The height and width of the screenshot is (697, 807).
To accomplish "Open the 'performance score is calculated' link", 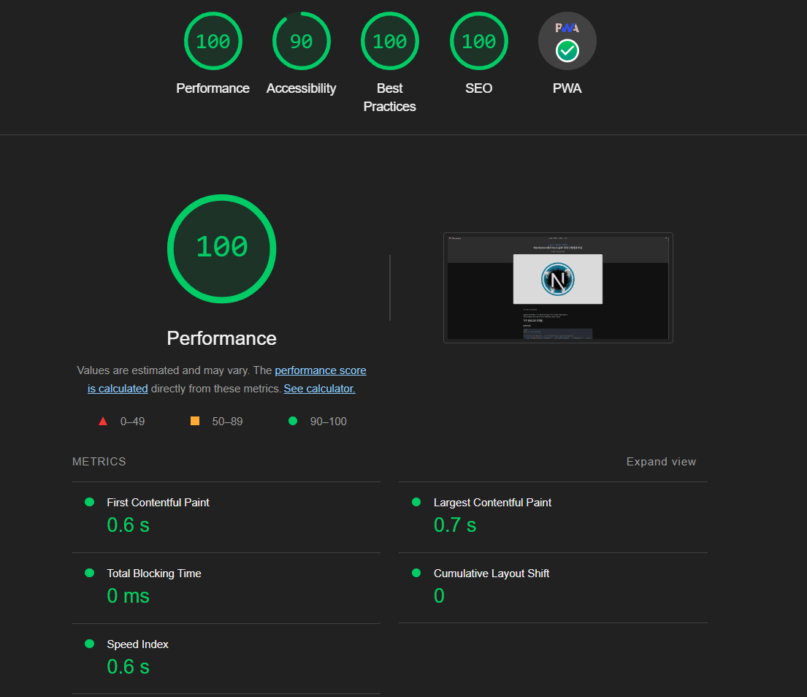I will [320, 370].
